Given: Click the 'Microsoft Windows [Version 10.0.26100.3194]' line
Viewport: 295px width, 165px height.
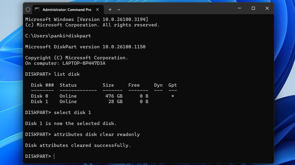Looking at the screenshot, I should [x=87, y=19].
